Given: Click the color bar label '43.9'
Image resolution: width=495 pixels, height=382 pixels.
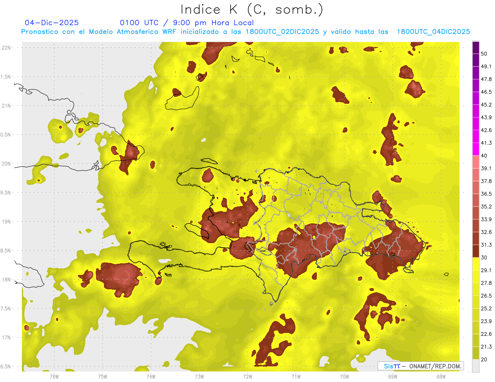Looking at the screenshot, I should 486,117.
